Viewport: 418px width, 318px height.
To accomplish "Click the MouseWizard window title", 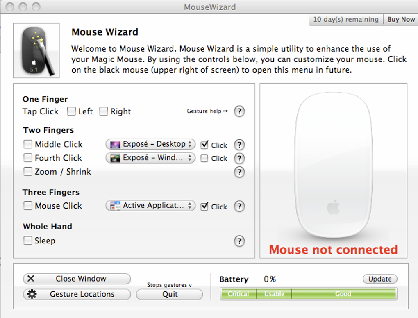I will [210, 7].
